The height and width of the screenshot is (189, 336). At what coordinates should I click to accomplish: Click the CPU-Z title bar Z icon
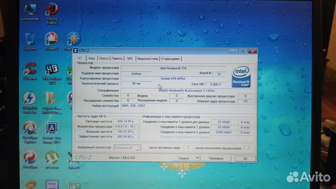pyautogui.click(x=76, y=50)
